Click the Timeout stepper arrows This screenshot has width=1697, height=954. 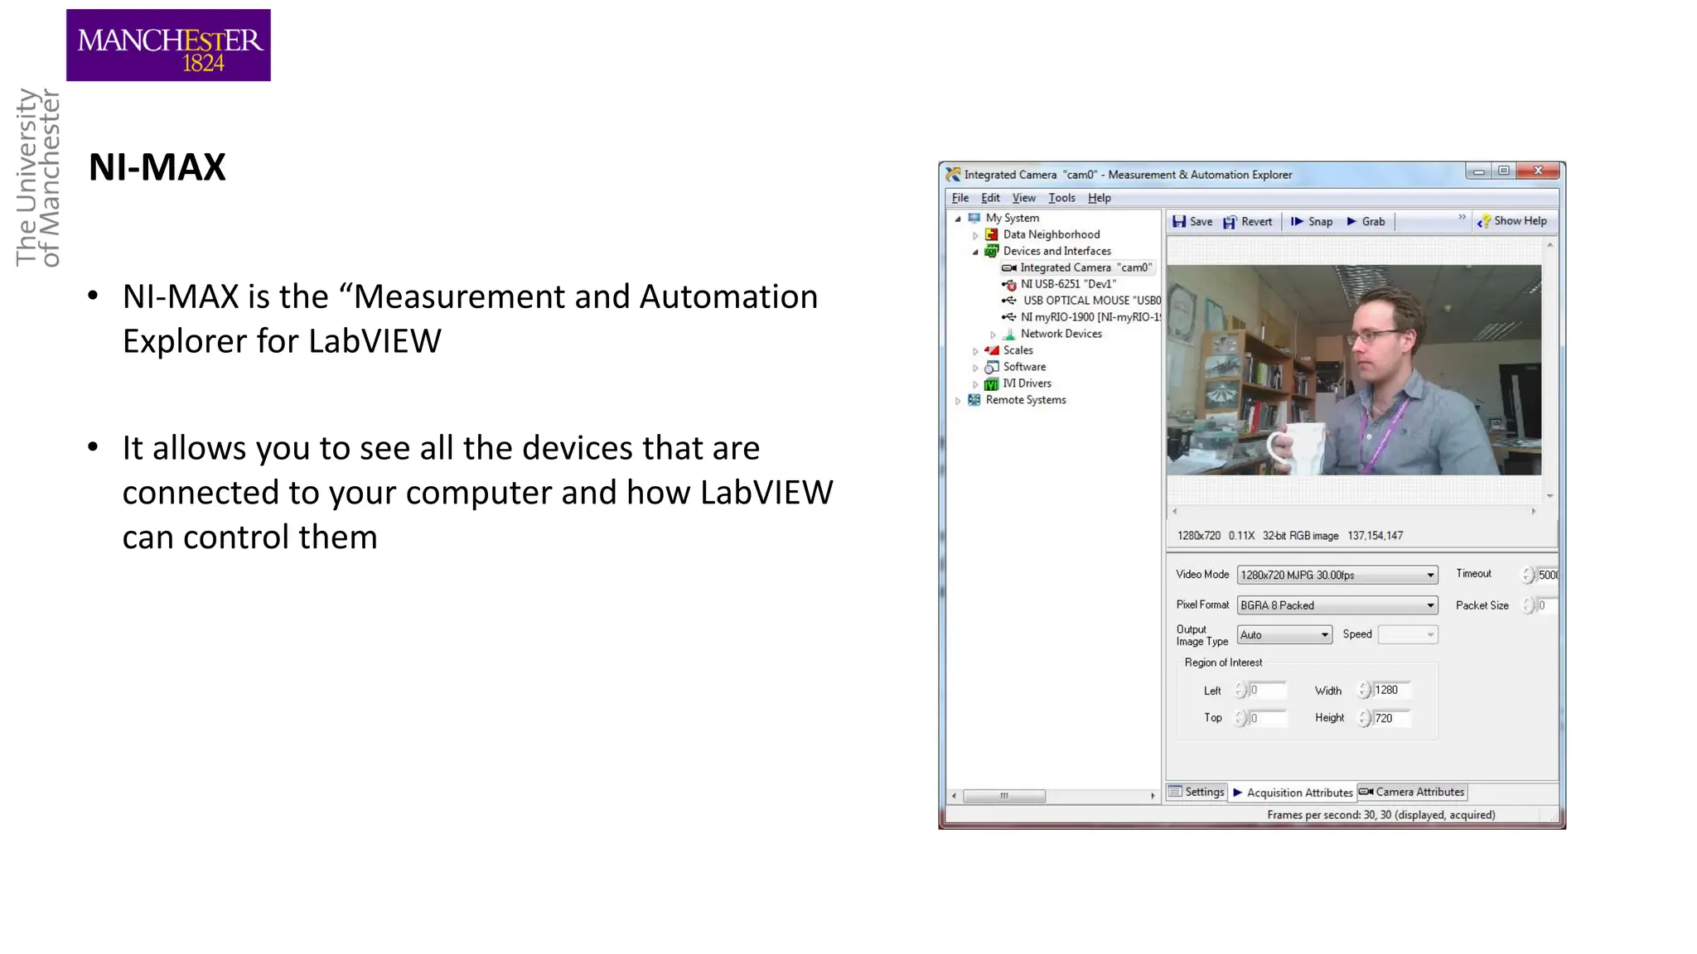pos(1528,575)
